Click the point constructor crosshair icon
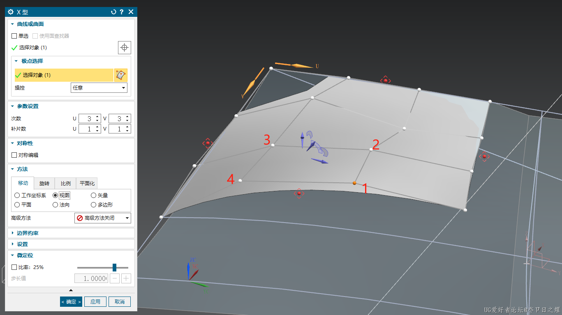The width and height of the screenshot is (562, 315). 124,48
